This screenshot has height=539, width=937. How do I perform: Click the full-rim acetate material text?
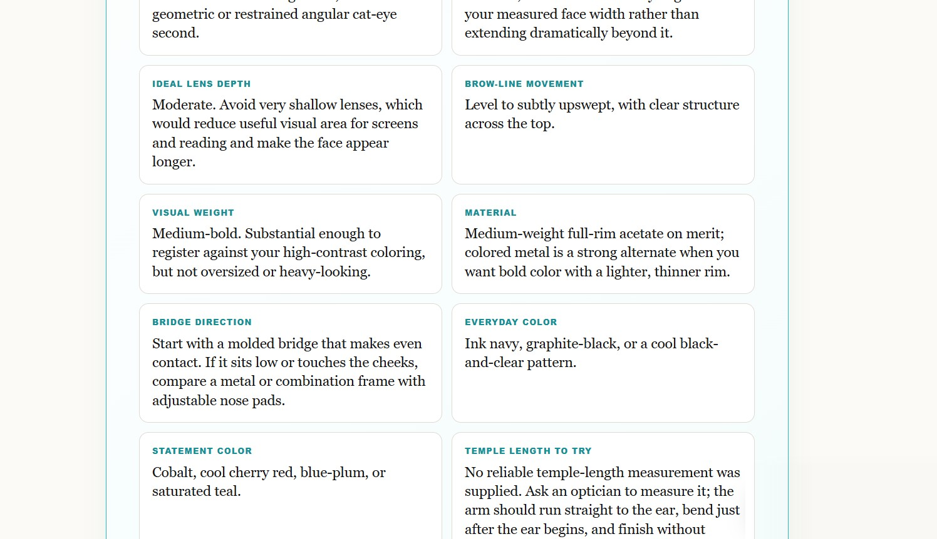[x=602, y=253]
